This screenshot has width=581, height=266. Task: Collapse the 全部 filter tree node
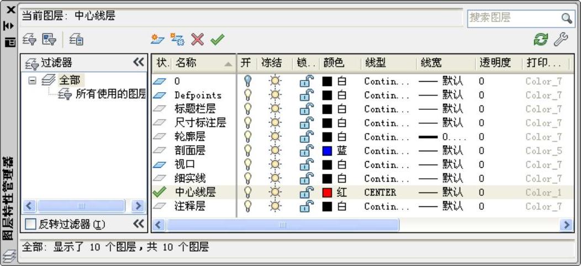(x=32, y=81)
